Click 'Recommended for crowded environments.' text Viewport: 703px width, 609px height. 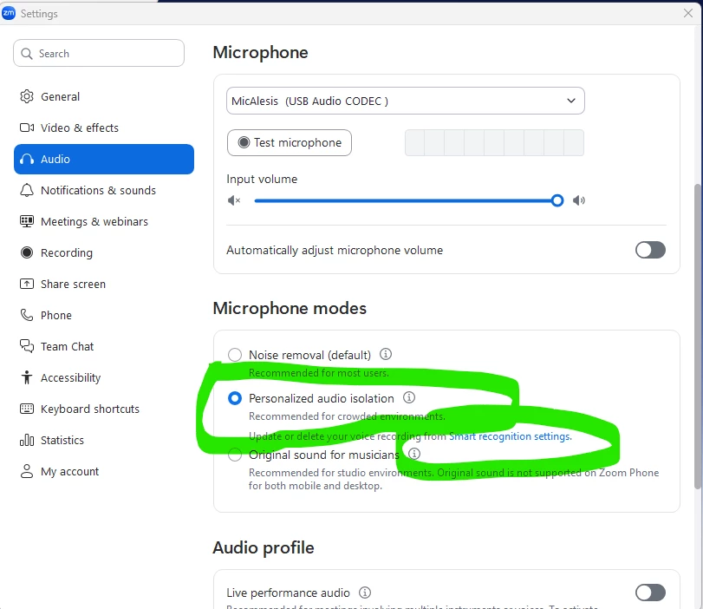pyautogui.click(x=347, y=416)
